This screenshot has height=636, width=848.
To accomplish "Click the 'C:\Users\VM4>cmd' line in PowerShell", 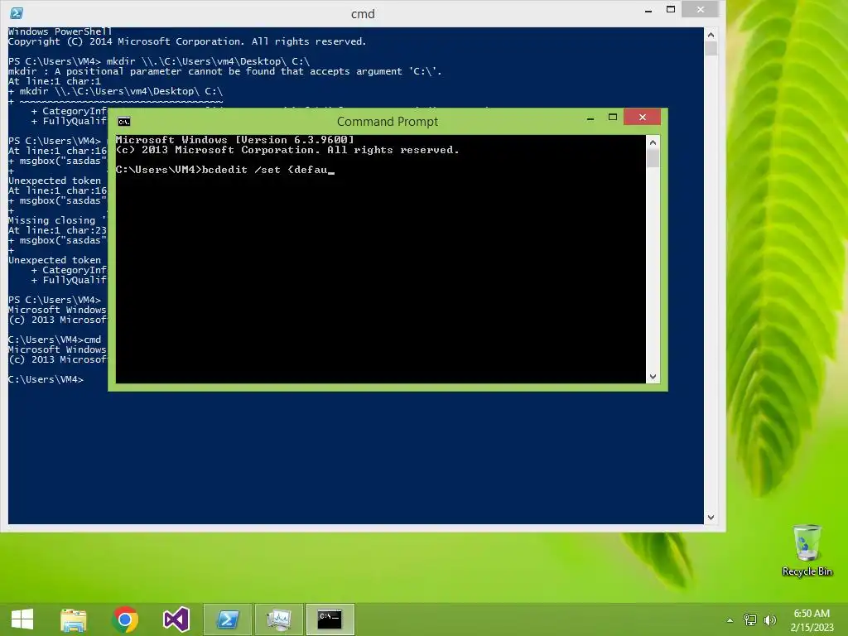I will (55, 340).
